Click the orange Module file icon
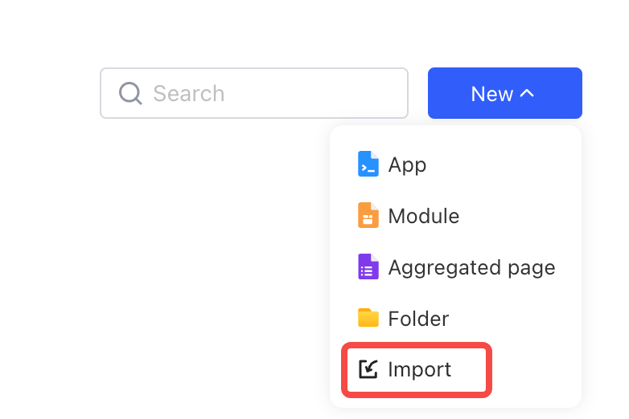 coord(368,215)
